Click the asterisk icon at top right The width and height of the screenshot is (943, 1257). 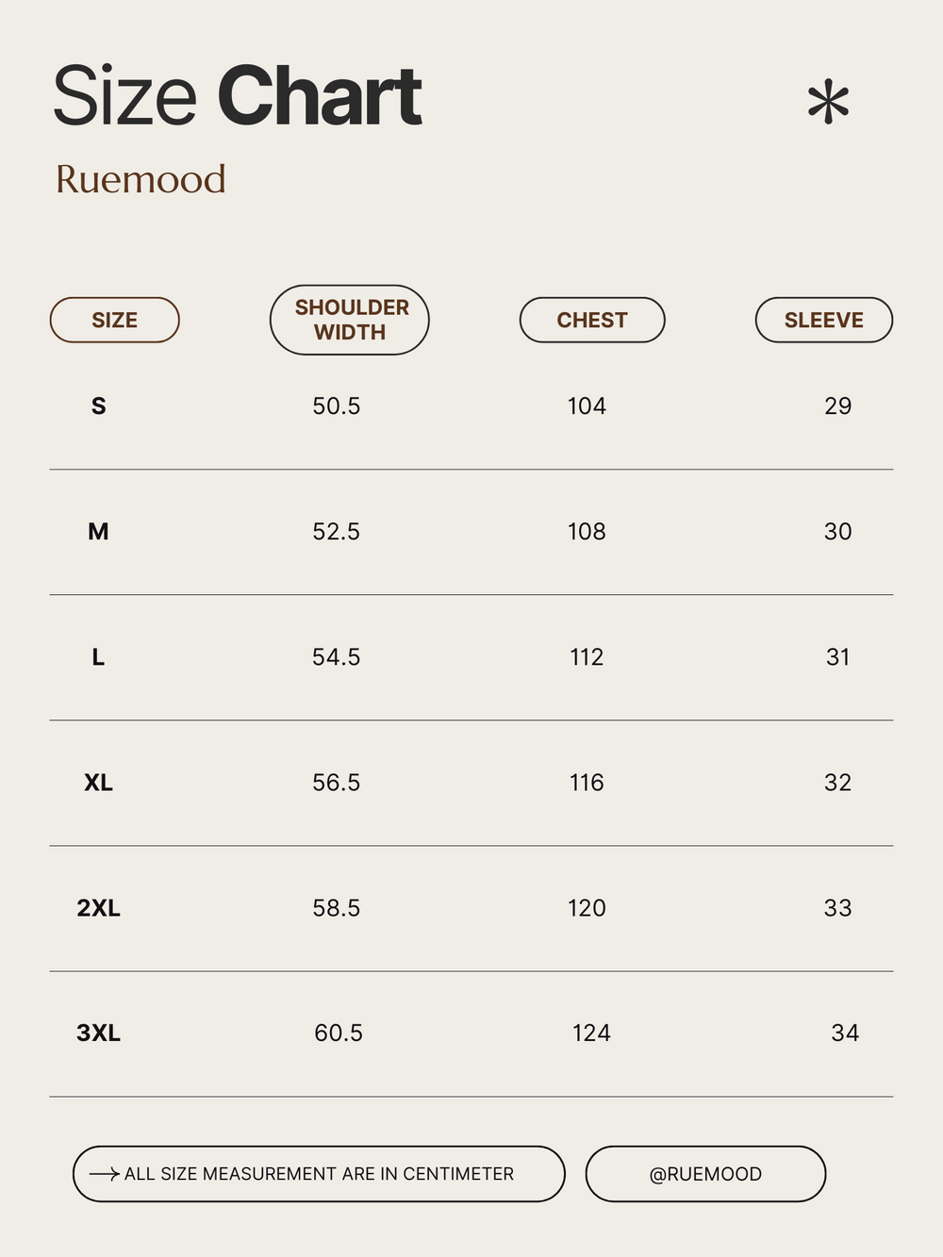[828, 103]
